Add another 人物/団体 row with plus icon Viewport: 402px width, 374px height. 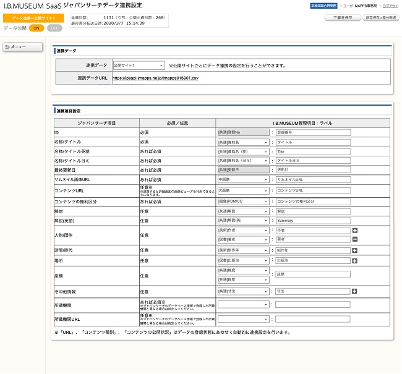tap(355, 231)
